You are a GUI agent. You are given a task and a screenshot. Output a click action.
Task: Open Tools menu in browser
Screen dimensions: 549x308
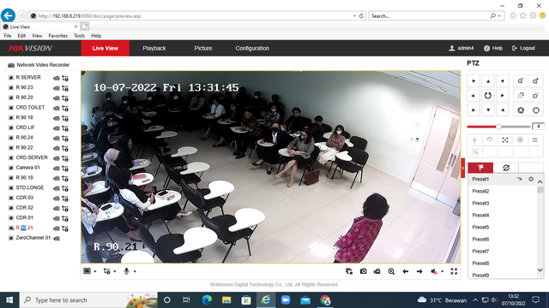tap(79, 36)
